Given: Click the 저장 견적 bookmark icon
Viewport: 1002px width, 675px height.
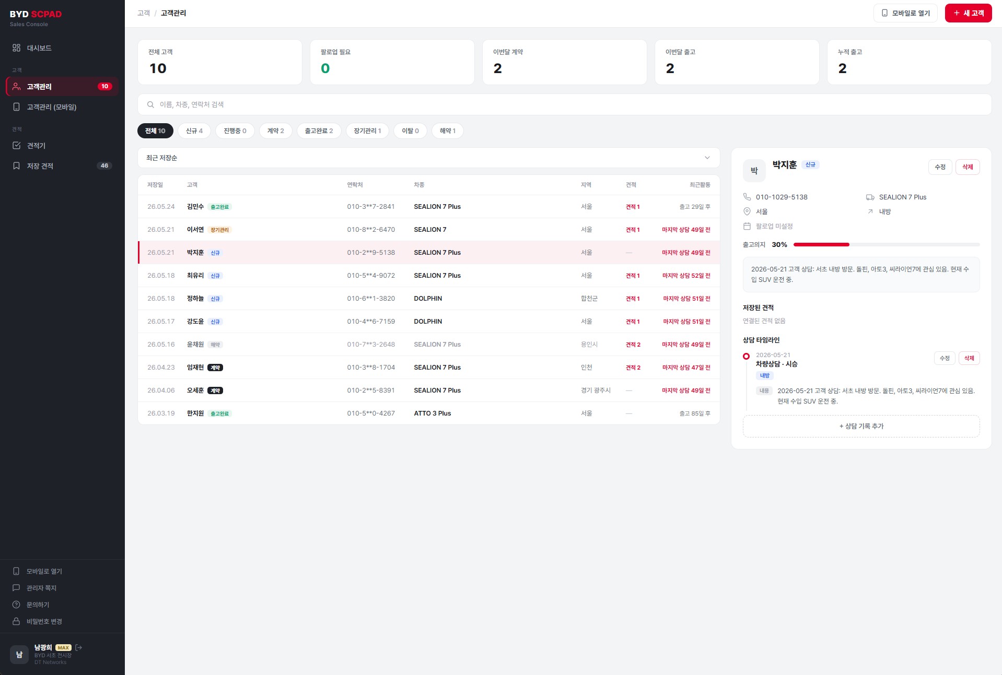Looking at the screenshot, I should pyautogui.click(x=16, y=166).
